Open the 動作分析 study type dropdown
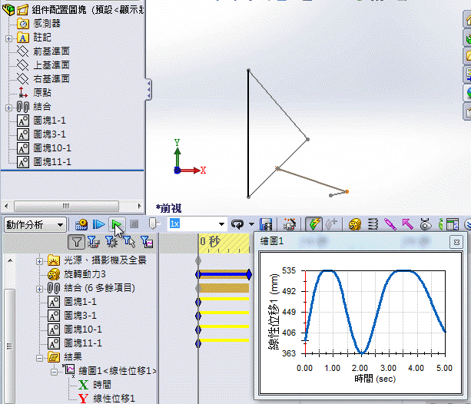This screenshot has width=471, height=404. (60, 225)
